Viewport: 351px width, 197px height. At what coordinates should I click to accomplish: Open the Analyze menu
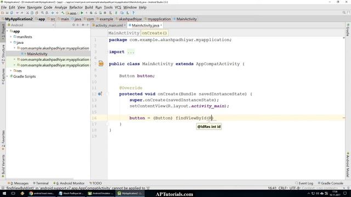click(x=61, y=7)
